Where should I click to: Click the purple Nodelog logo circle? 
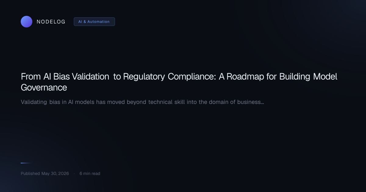pos(27,22)
